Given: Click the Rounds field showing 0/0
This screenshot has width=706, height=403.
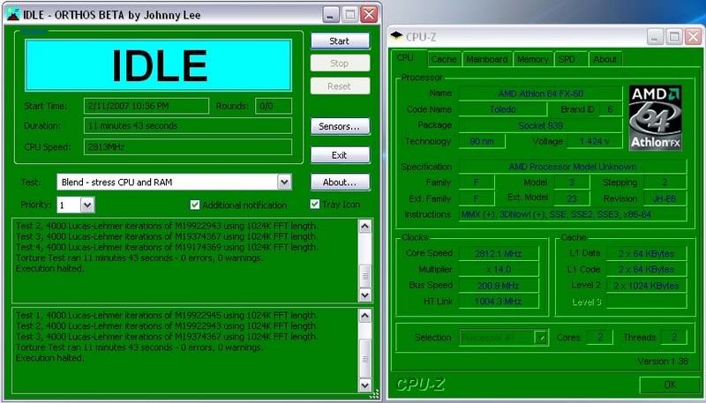Looking at the screenshot, I should 274,106.
